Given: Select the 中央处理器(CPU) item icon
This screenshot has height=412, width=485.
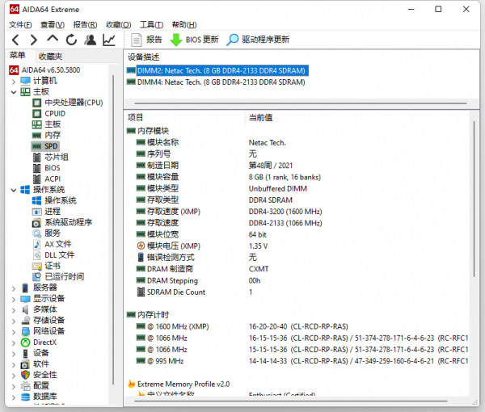Looking at the screenshot, I should coord(37,103).
